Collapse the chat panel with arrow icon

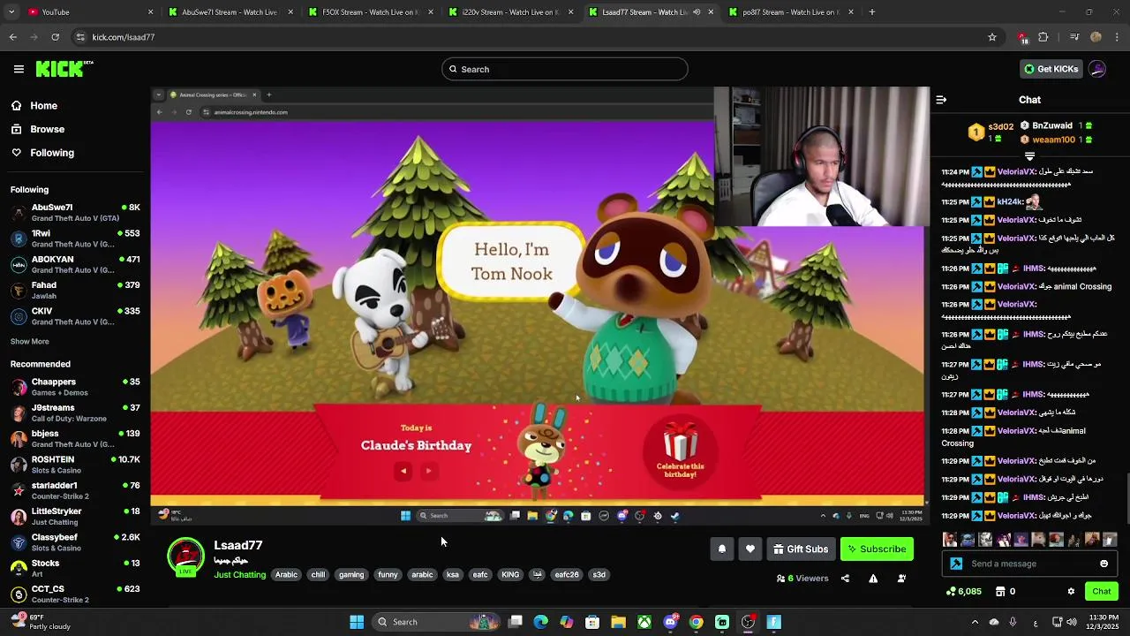click(x=941, y=100)
